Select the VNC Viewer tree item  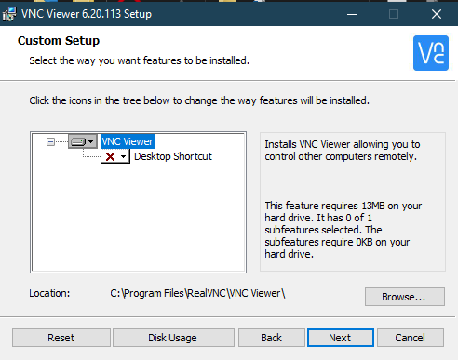(128, 141)
